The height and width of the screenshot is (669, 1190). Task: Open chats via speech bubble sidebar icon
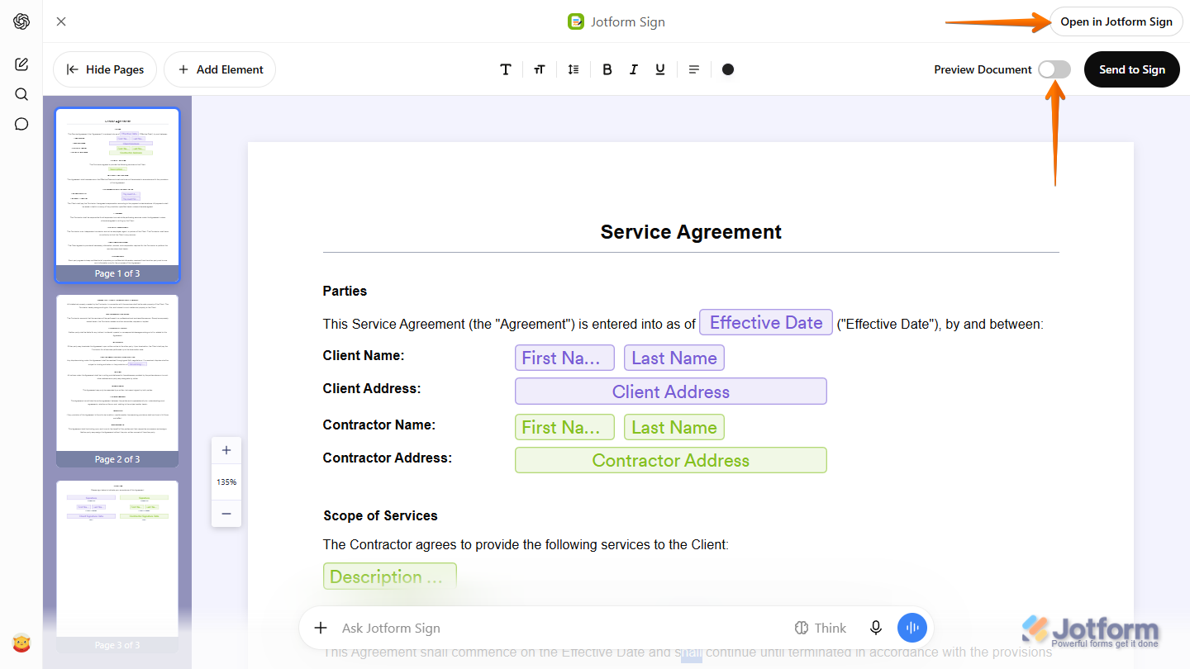click(21, 124)
